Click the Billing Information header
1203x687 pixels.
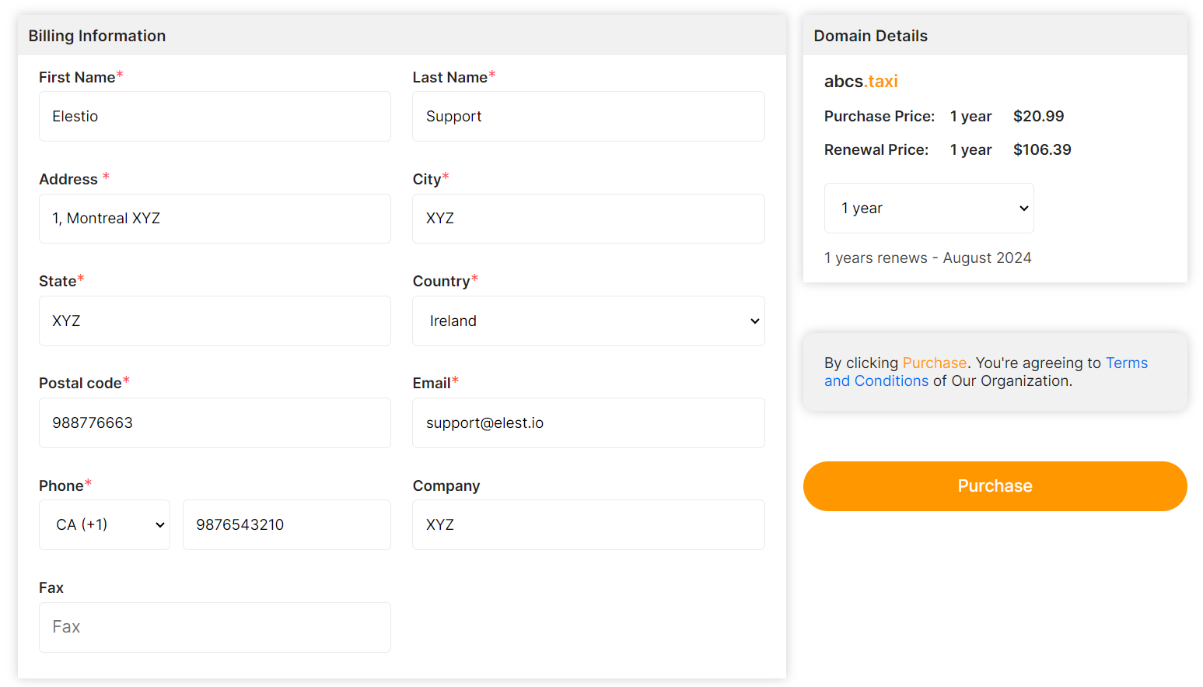click(x=97, y=36)
